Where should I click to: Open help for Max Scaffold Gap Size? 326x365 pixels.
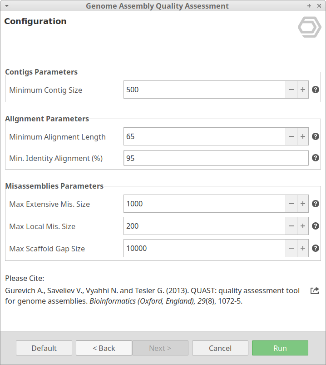[316, 248]
